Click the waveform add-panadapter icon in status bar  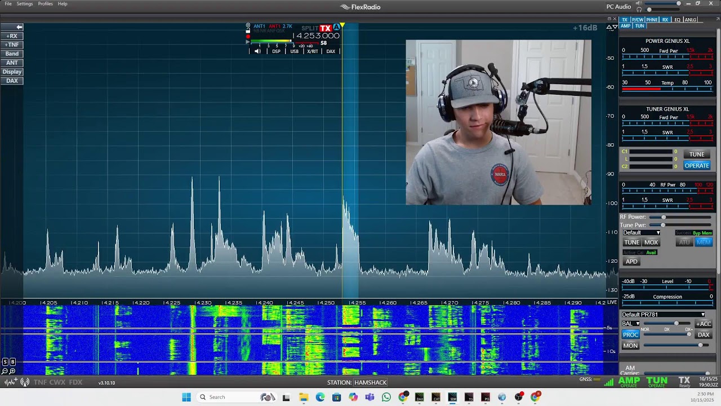tap(11, 382)
